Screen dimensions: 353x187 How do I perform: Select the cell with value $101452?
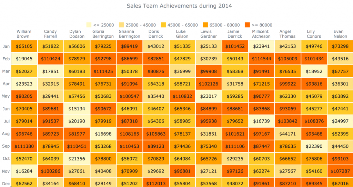pyautogui.click(x=235, y=47)
